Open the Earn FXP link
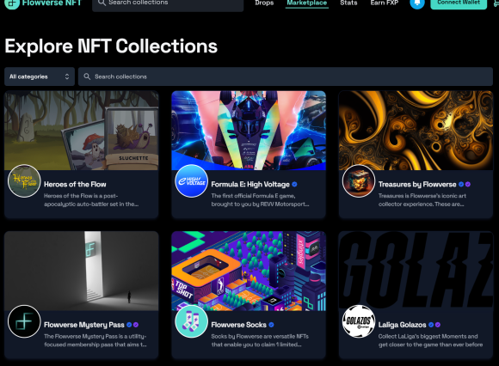This screenshot has height=366, width=499. click(x=384, y=3)
